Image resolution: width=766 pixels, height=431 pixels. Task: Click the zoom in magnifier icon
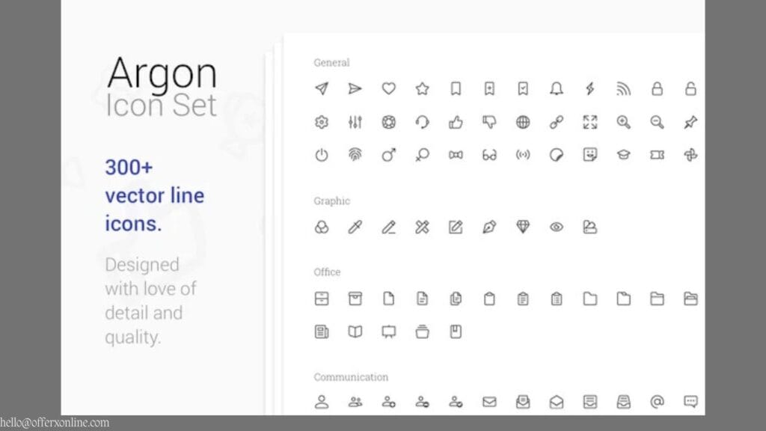pyautogui.click(x=623, y=122)
